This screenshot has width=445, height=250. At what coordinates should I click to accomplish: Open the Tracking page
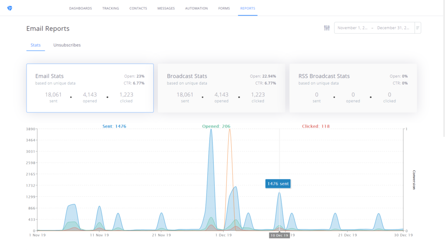tap(111, 8)
